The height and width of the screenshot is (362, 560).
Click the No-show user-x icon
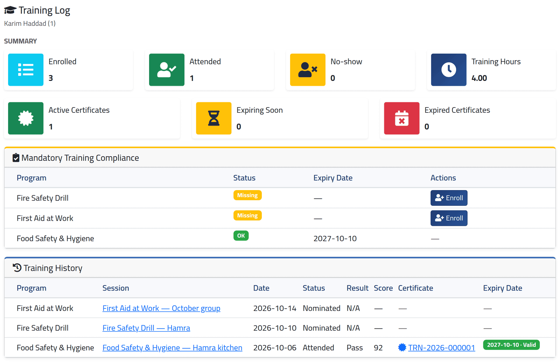click(308, 70)
